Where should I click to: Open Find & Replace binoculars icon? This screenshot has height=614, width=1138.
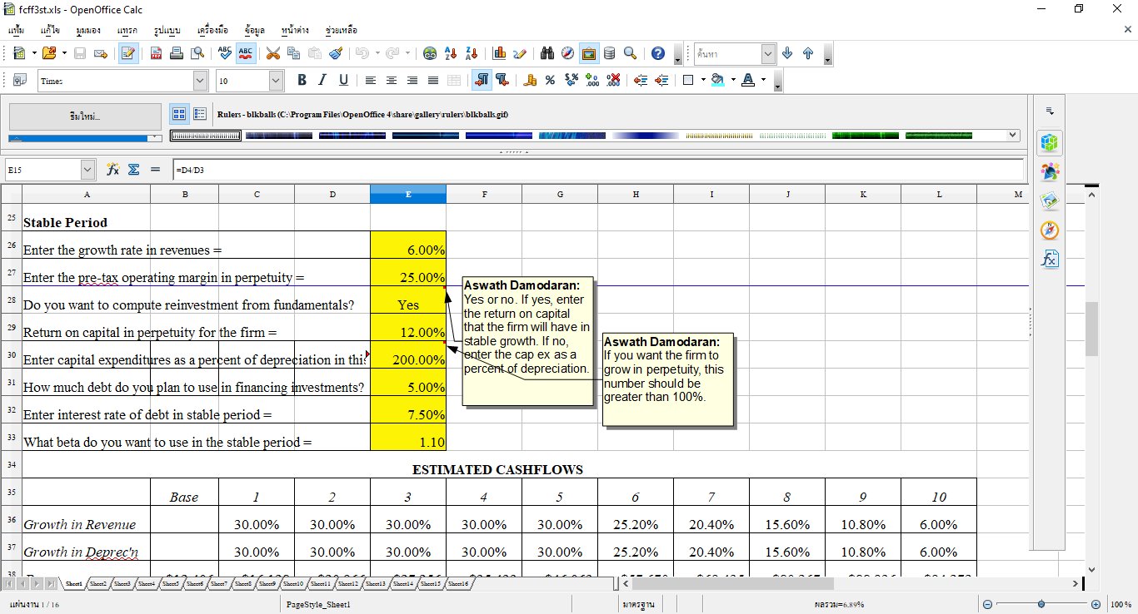(x=547, y=53)
